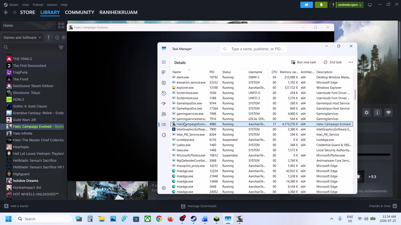Select Details page icon in Task Manager
This screenshot has width=401, height=225.
click(164, 124)
